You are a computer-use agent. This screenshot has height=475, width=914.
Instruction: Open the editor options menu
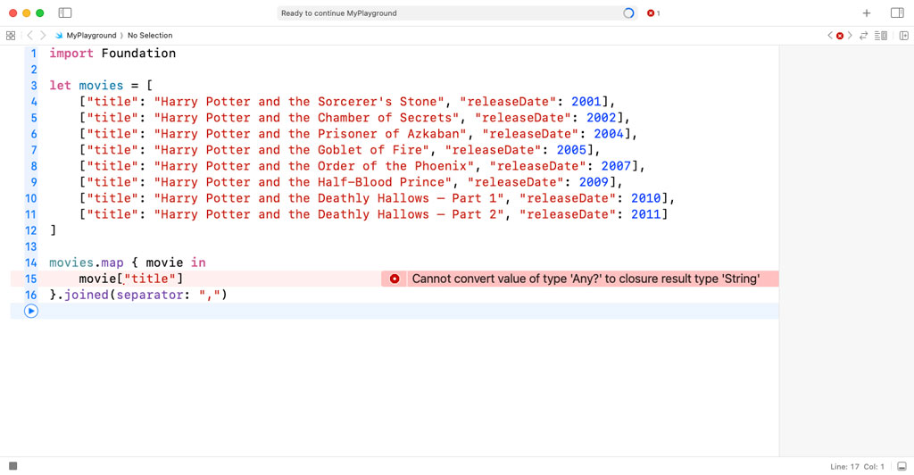point(881,36)
